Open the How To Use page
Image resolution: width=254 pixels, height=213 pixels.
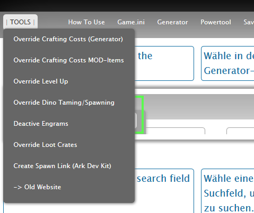click(86, 22)
